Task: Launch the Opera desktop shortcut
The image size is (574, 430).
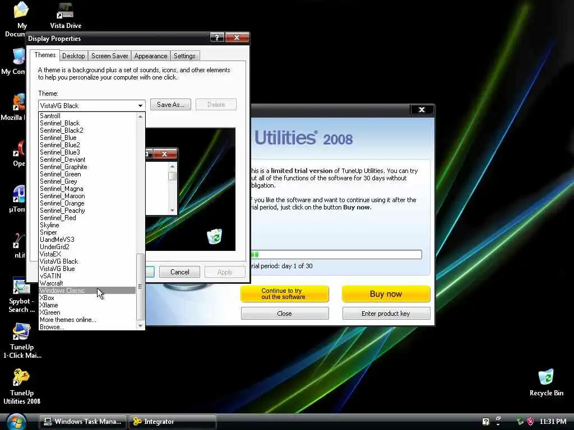Action: click(x=19, y=148)
